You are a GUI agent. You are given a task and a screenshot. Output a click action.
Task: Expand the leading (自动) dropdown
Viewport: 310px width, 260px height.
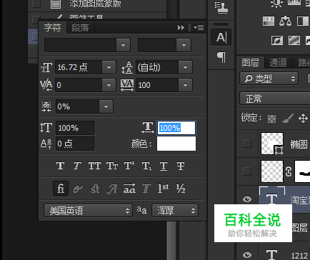pyautogui.click(x=185, y=67)
